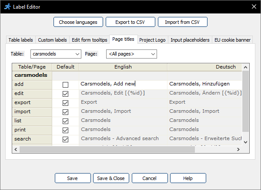Click the 'import' row label

pos(32,112)
